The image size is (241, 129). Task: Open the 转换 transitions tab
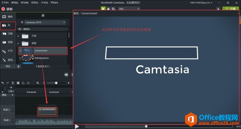[x=8, y=42]
